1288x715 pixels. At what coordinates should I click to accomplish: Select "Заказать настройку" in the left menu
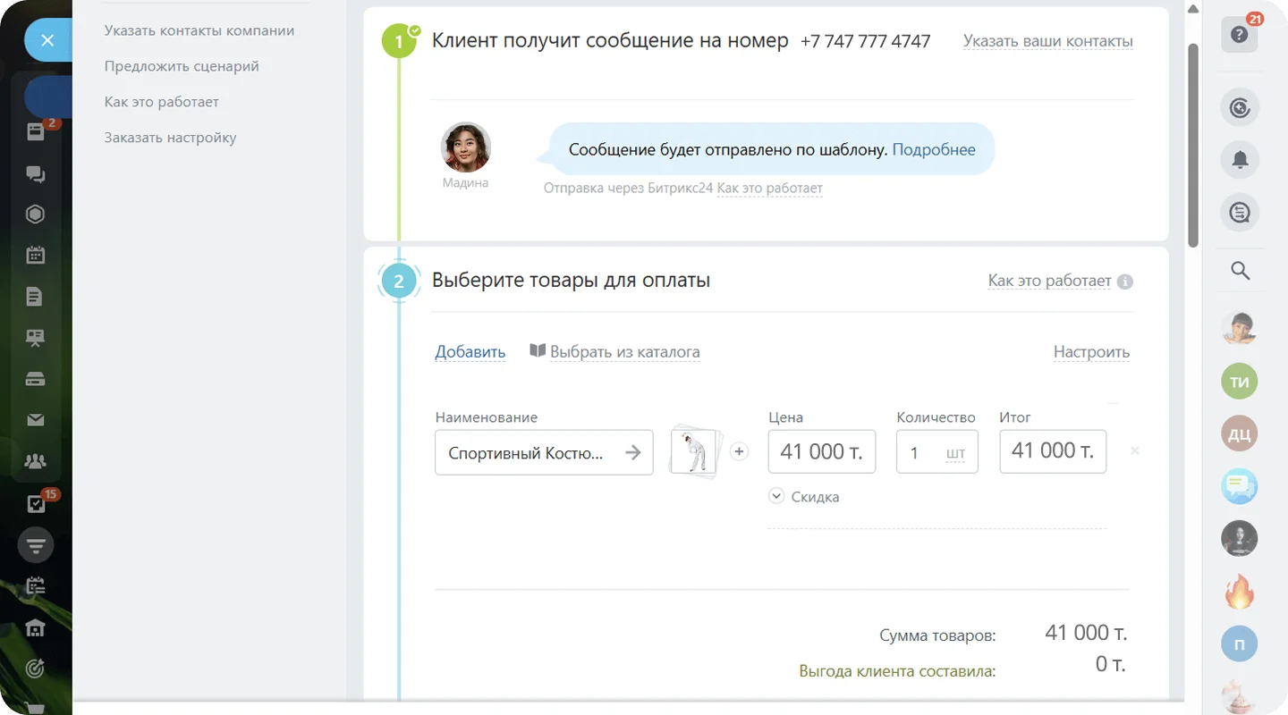pos(170,138)
